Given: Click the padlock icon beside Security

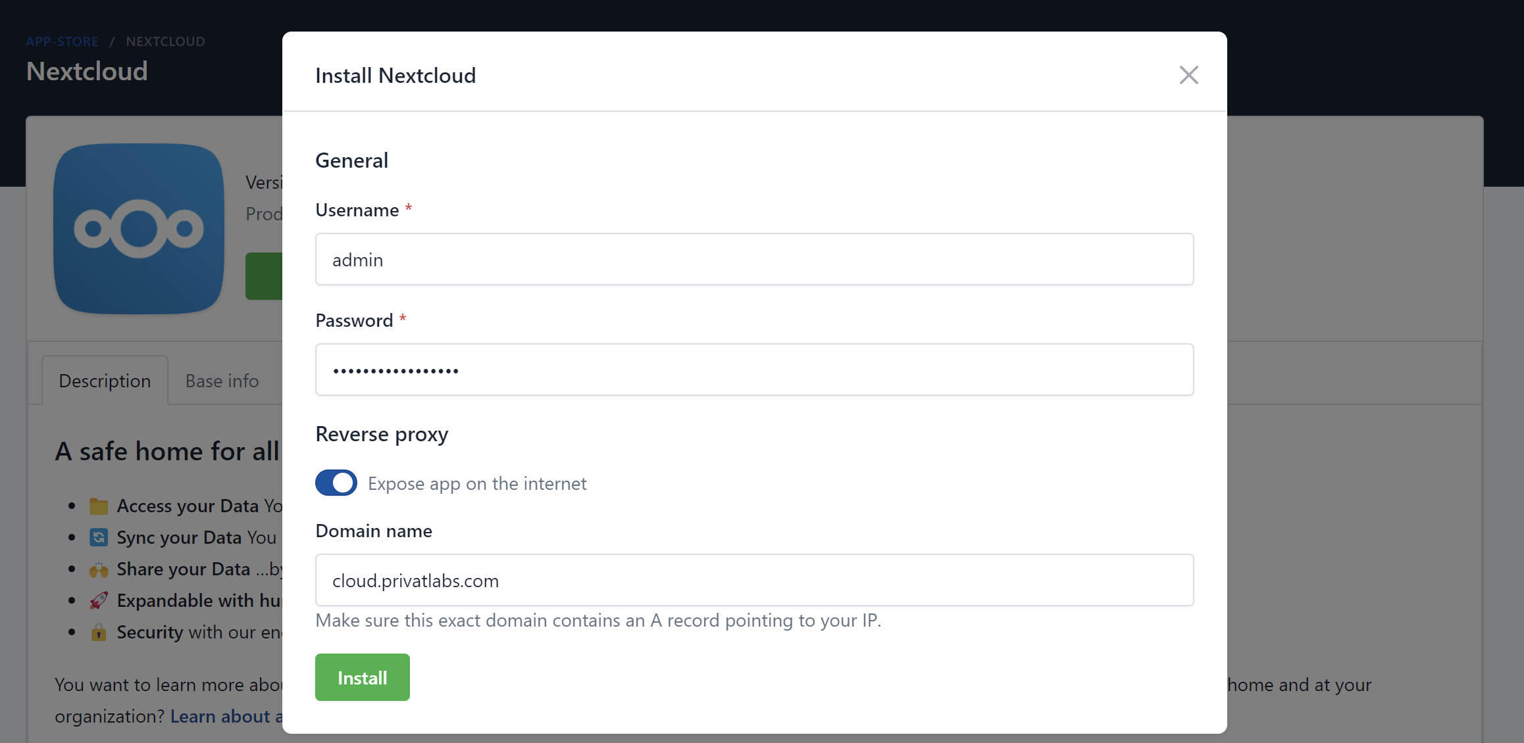Looking at the screenshot, I should (99, 632).
